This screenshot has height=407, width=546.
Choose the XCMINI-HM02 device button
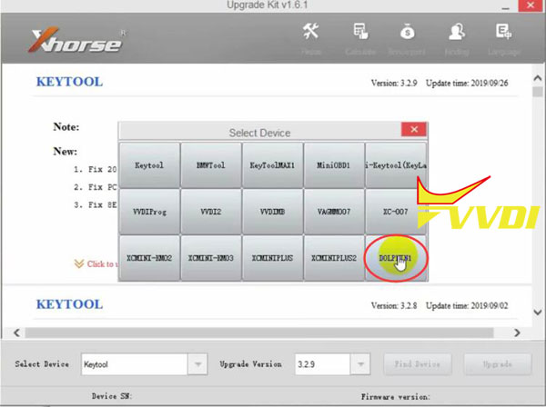[149, 258]
